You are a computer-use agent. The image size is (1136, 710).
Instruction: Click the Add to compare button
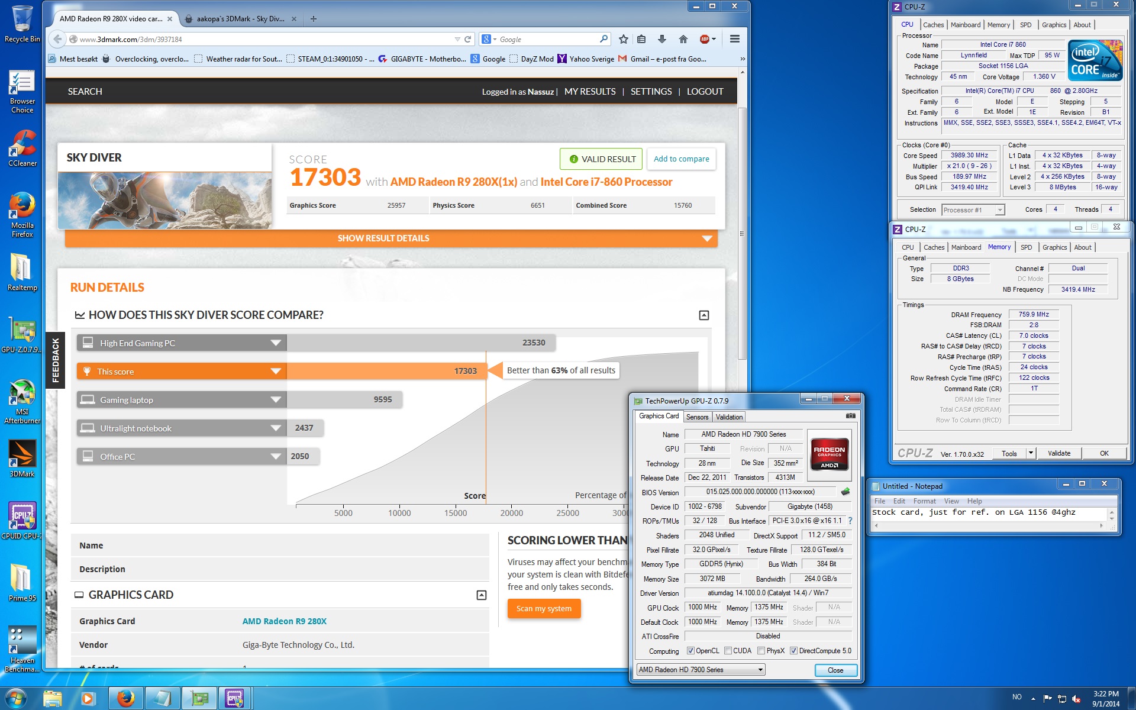(x=681, y=159)
